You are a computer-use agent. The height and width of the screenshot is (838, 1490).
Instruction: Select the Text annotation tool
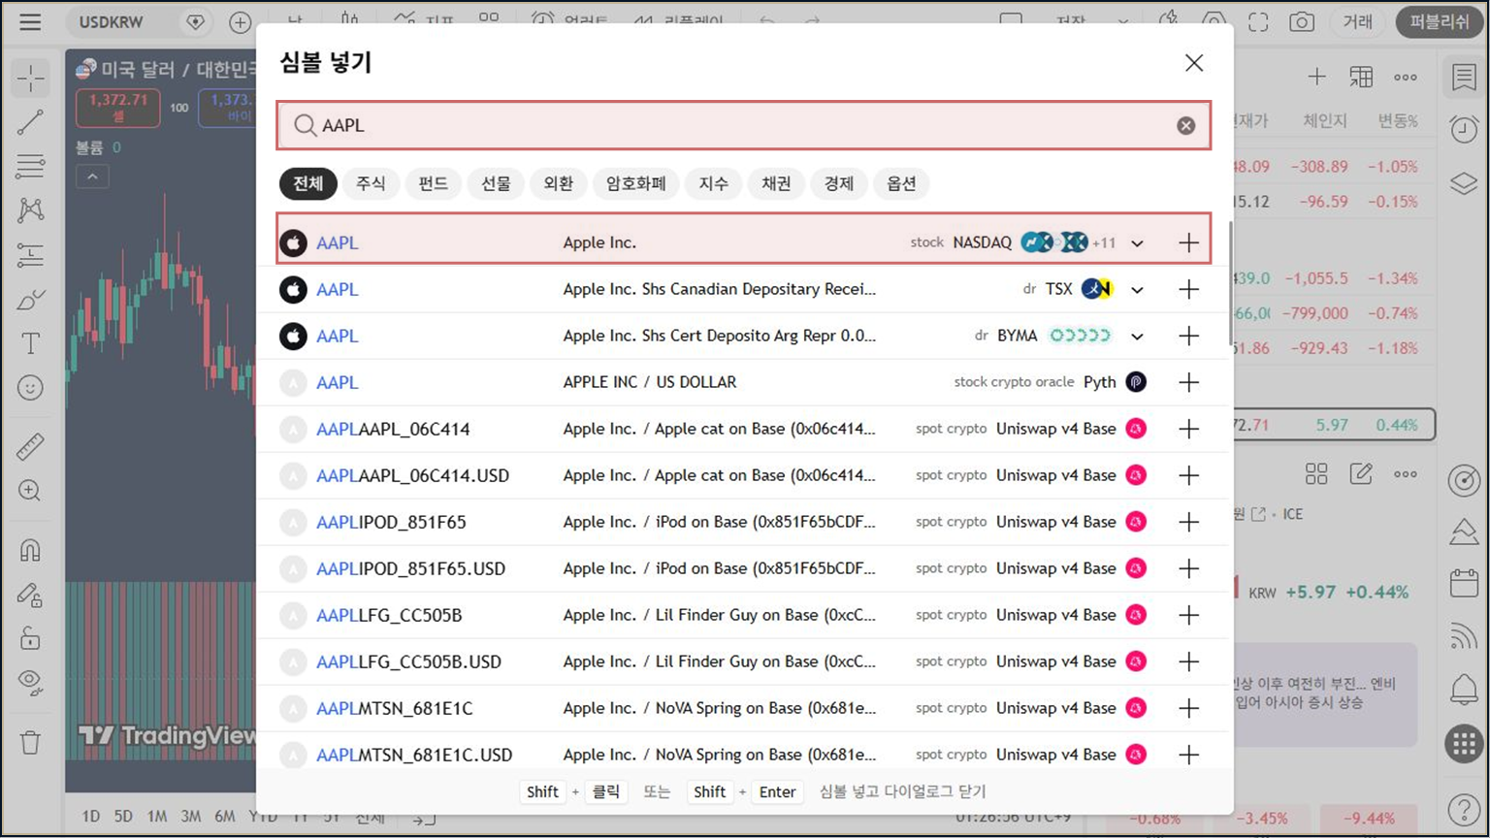click(x=30, y=343)
